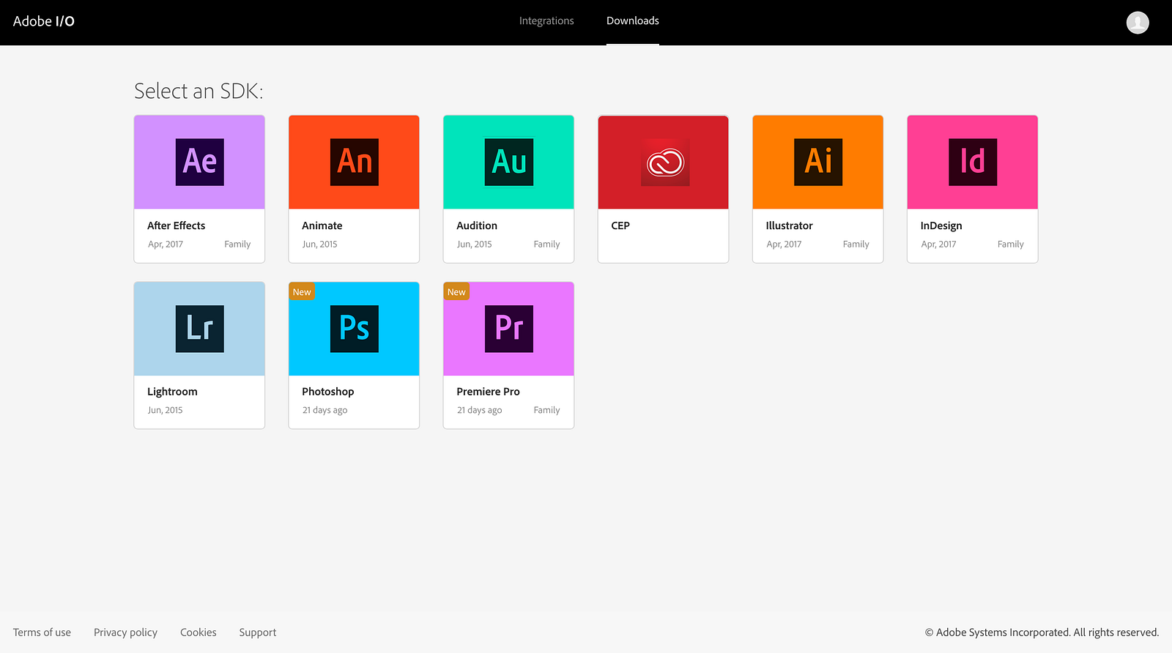This screenshot has height=653, width=1172.
Task: Click the New badge on Premiere Pro
Action: tap(456, 292)
